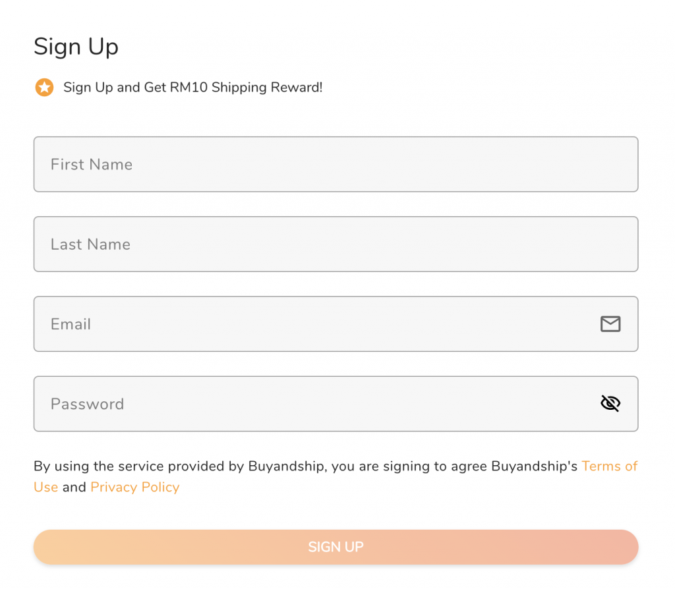The image size is (675, 589).
Task: Select the 'Last Name' placeholder text
Action: click(x=90, y=244)
